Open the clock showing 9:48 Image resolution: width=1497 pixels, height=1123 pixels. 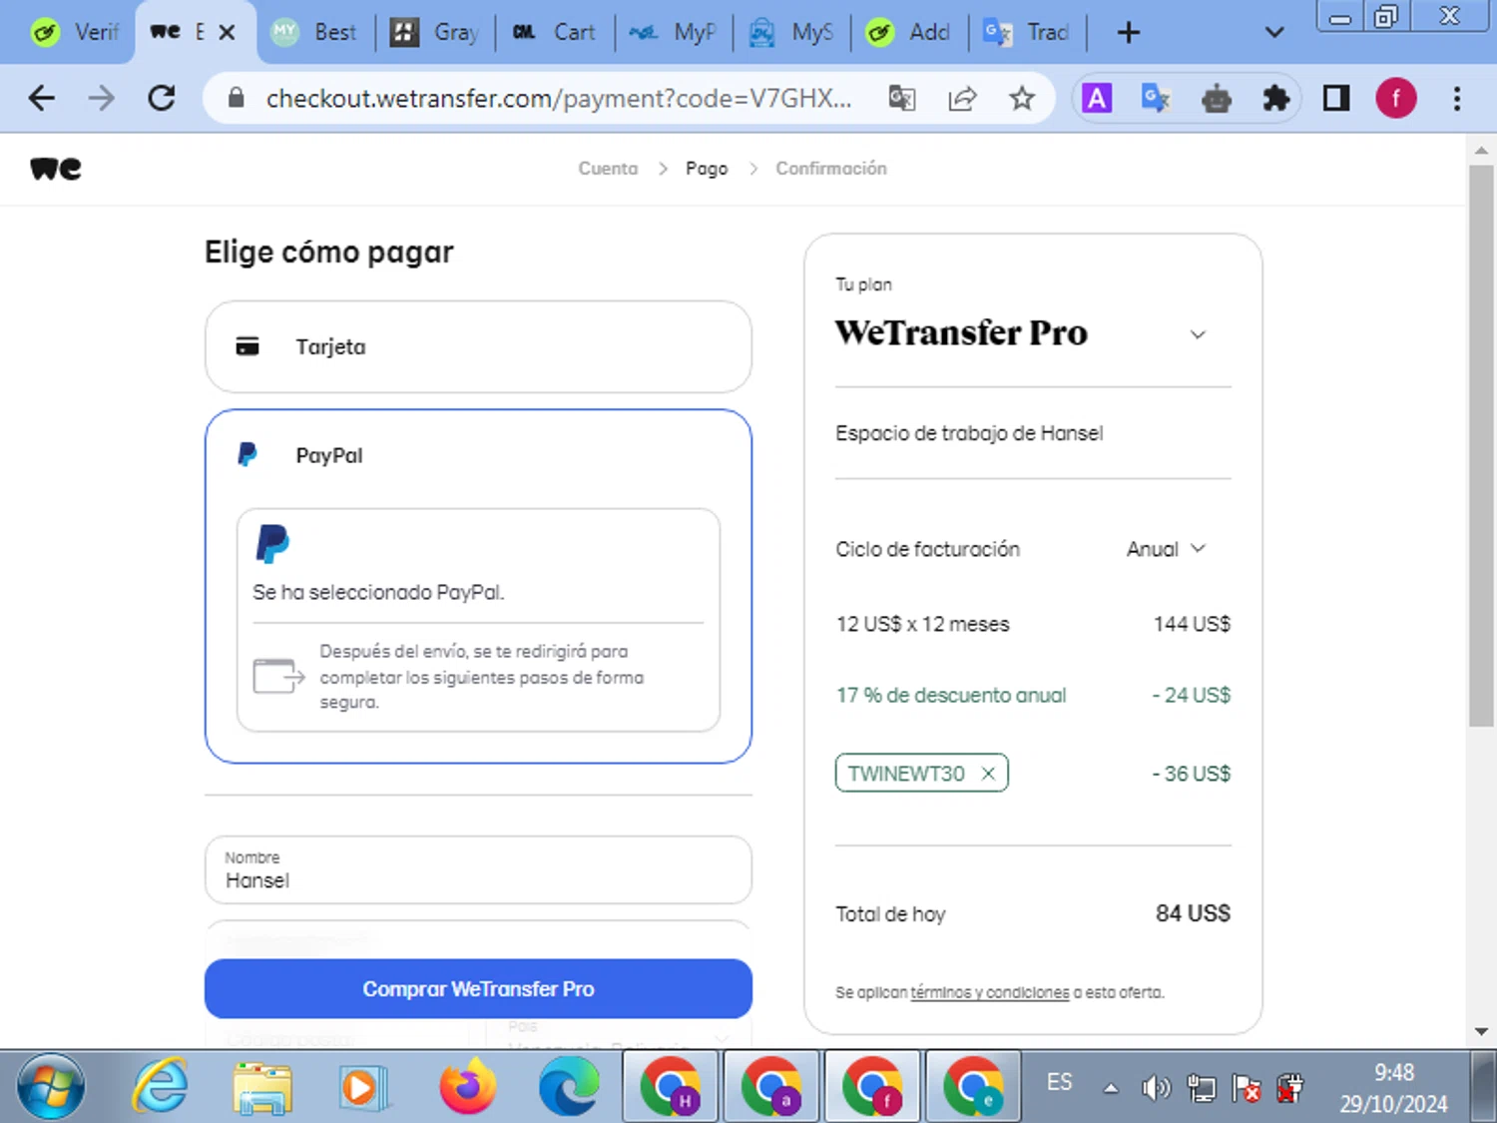point(1393,1088)
